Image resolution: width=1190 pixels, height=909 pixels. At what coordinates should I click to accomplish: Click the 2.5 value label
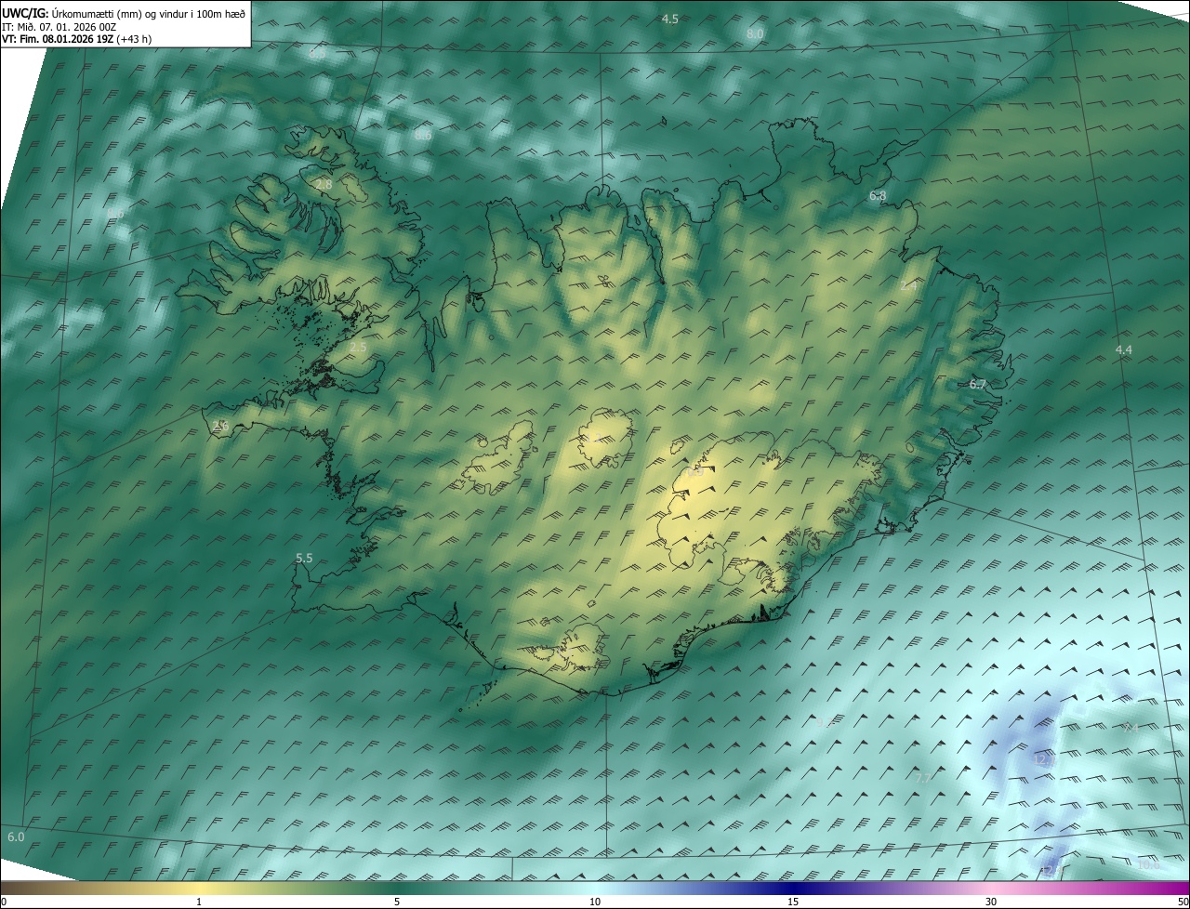(358, 347)
